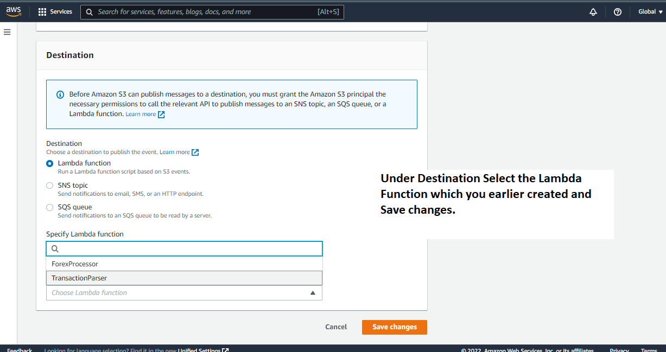The image size is (666, 352).
Task: Open the Global region dropdown
Action: 650,12
